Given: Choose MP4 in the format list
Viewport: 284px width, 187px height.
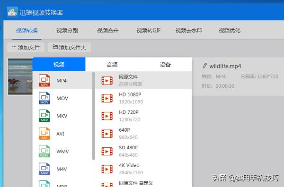Looking at the screenshot, I should pyautogui.click(x=62, y=80).
